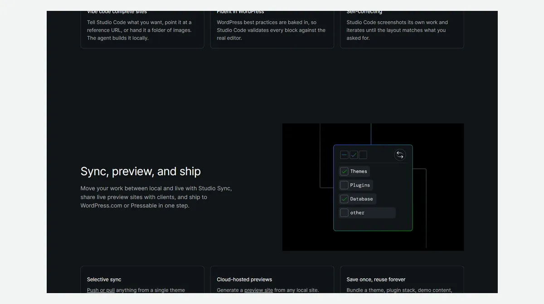Click the 'Themes' label text
Viewport: 544px width, 304px height.
pyautogui.click(x=359, y=171)
